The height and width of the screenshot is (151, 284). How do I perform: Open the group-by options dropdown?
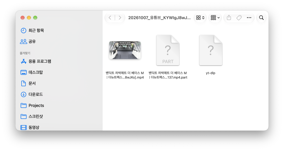pyautogui.click(x=215, y=18)
